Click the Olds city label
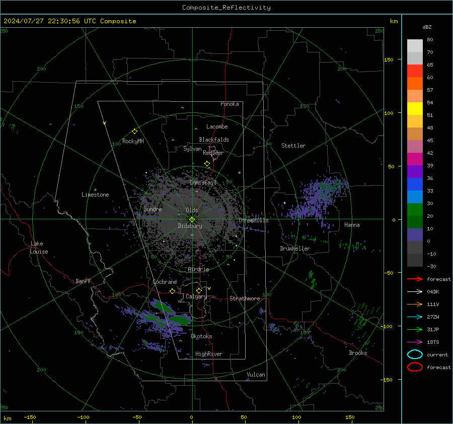 (x=192, y=210)
